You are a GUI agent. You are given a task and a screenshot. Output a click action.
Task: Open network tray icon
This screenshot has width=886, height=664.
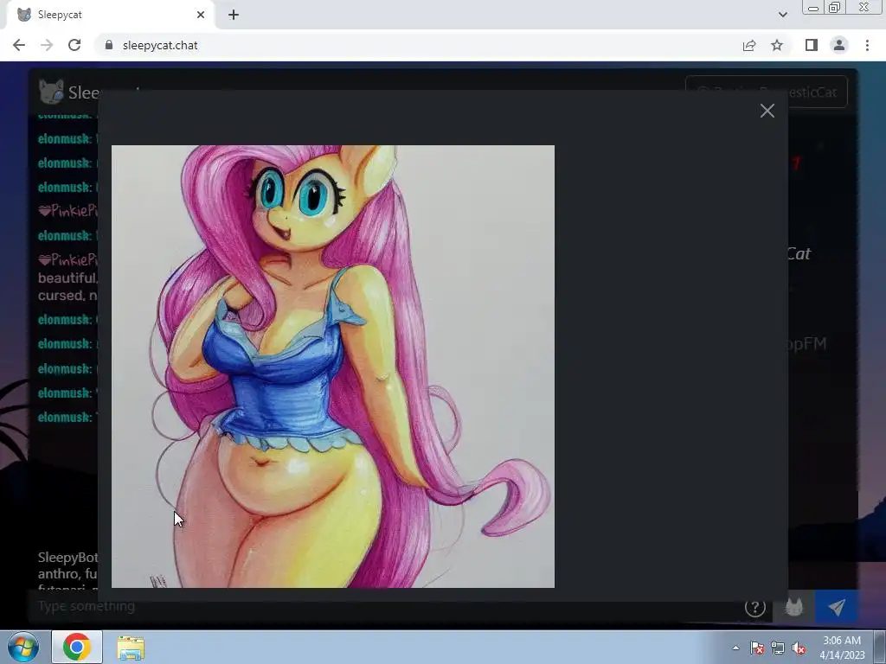778,648
